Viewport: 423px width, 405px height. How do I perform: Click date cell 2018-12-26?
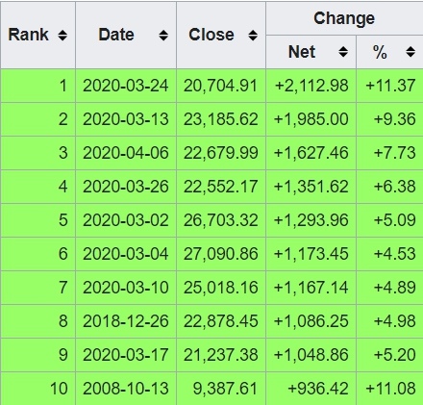(x=126, y=321)
